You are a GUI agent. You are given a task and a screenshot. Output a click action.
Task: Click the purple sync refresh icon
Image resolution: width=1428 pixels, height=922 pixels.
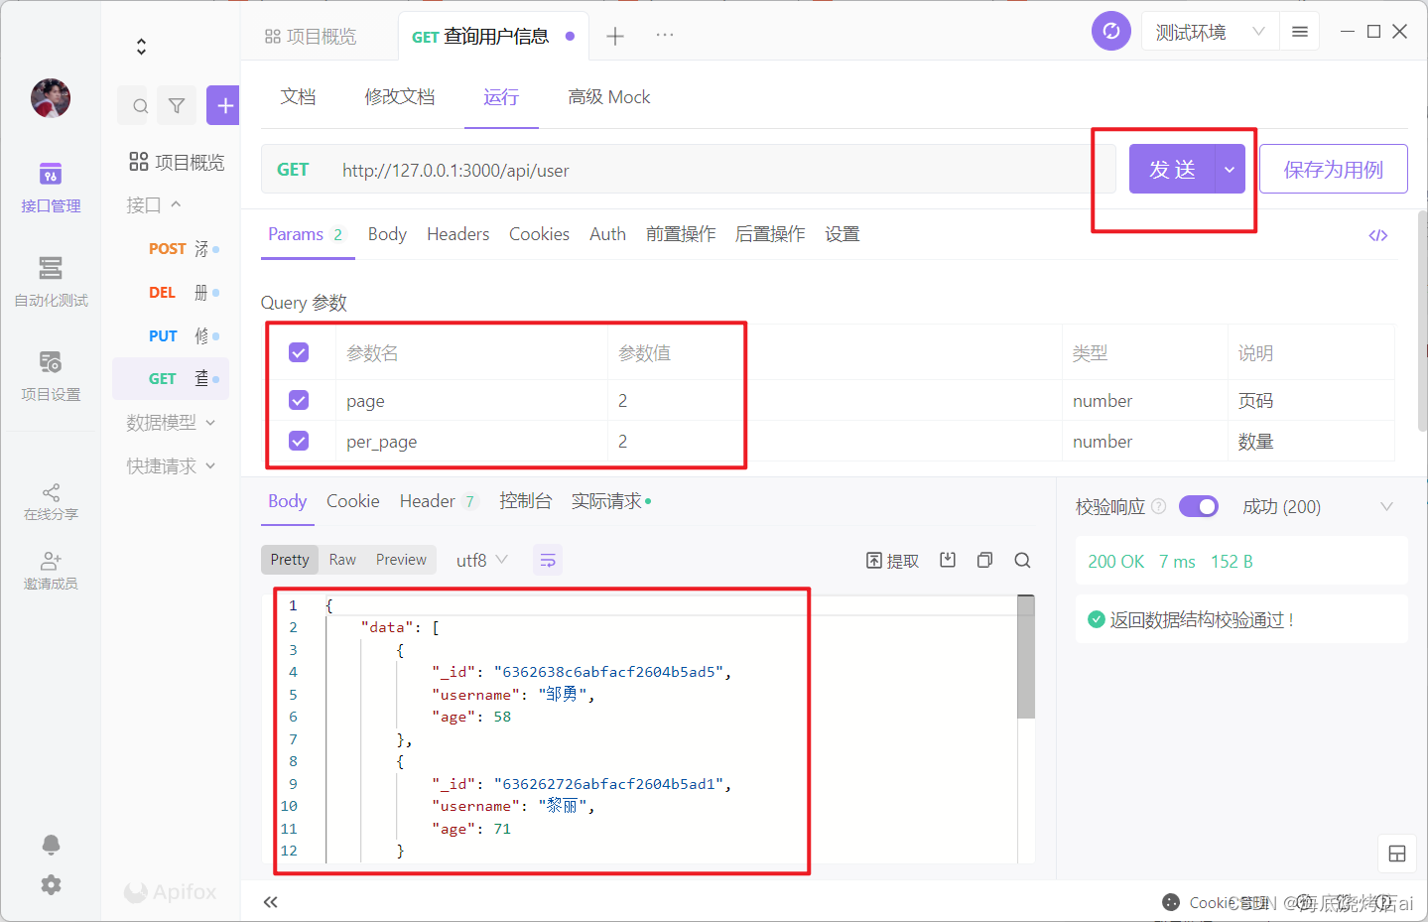[1111, 31]
